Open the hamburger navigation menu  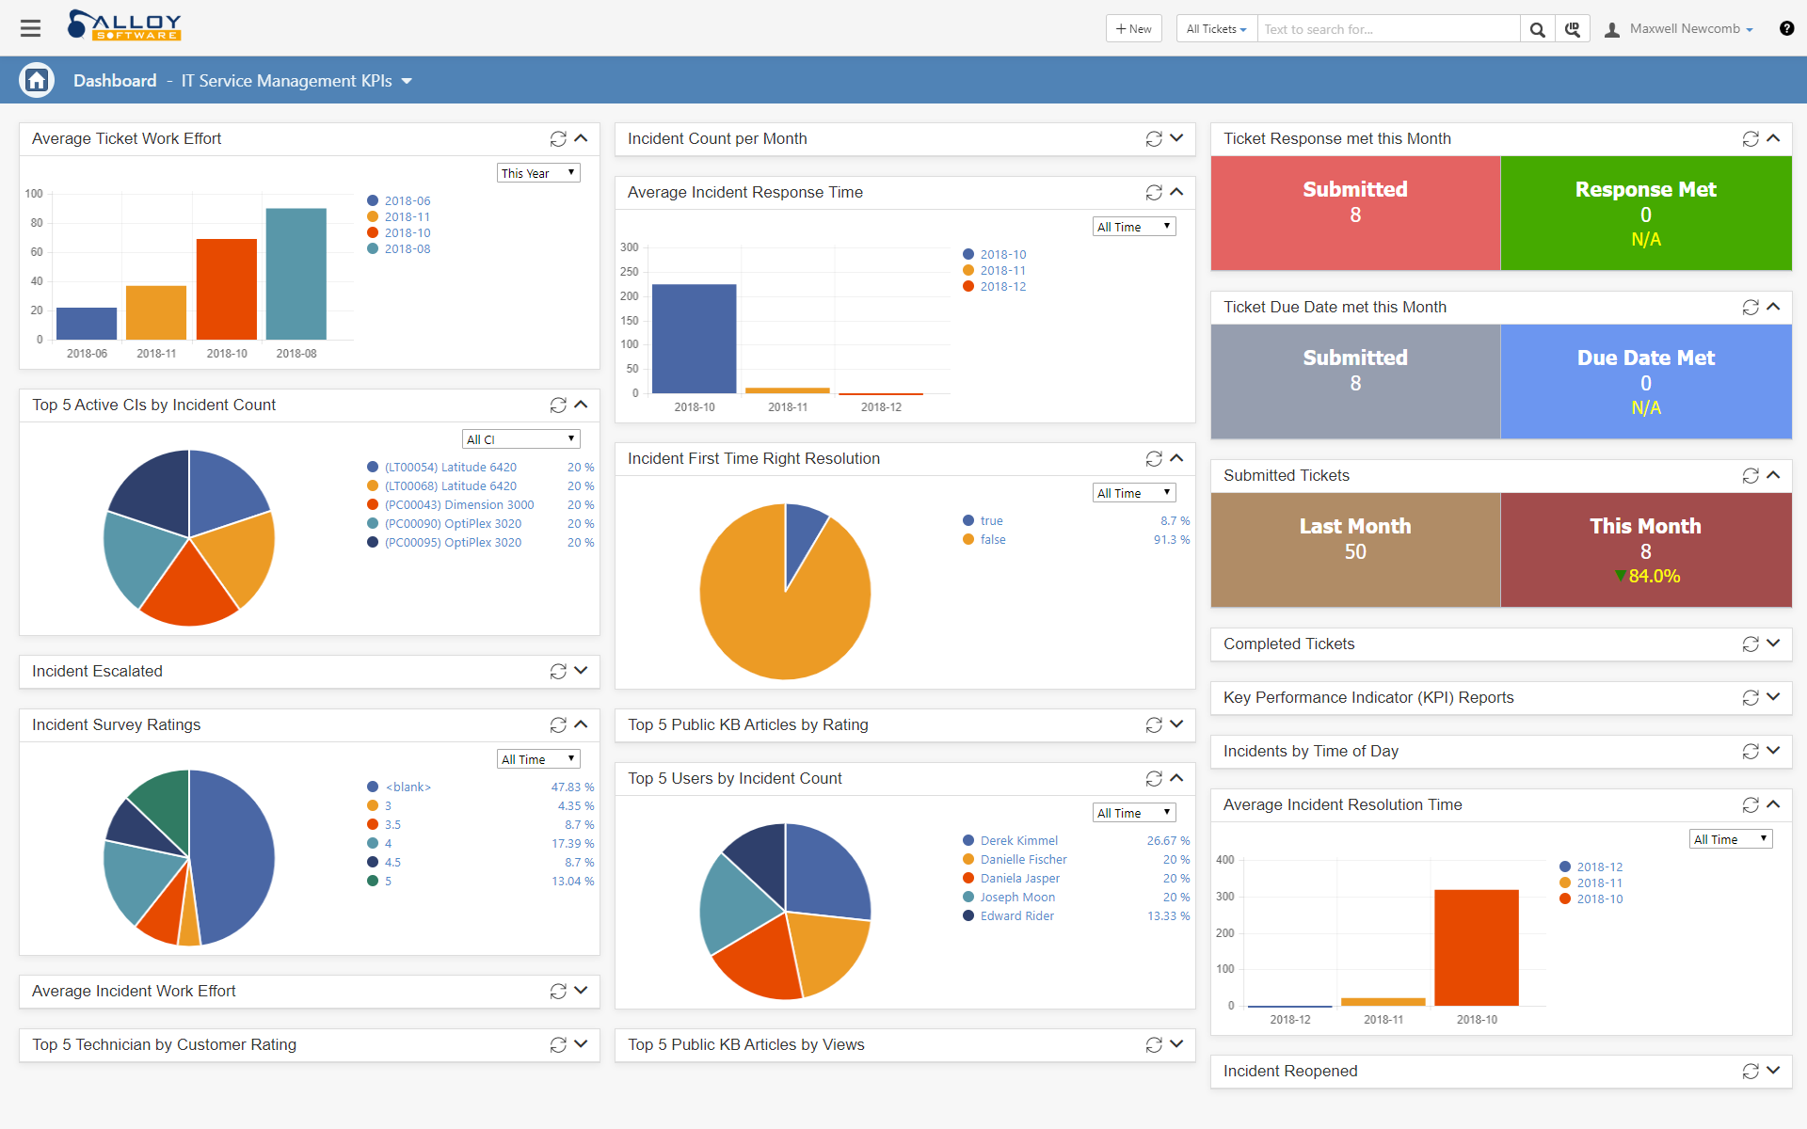(30, 28)
